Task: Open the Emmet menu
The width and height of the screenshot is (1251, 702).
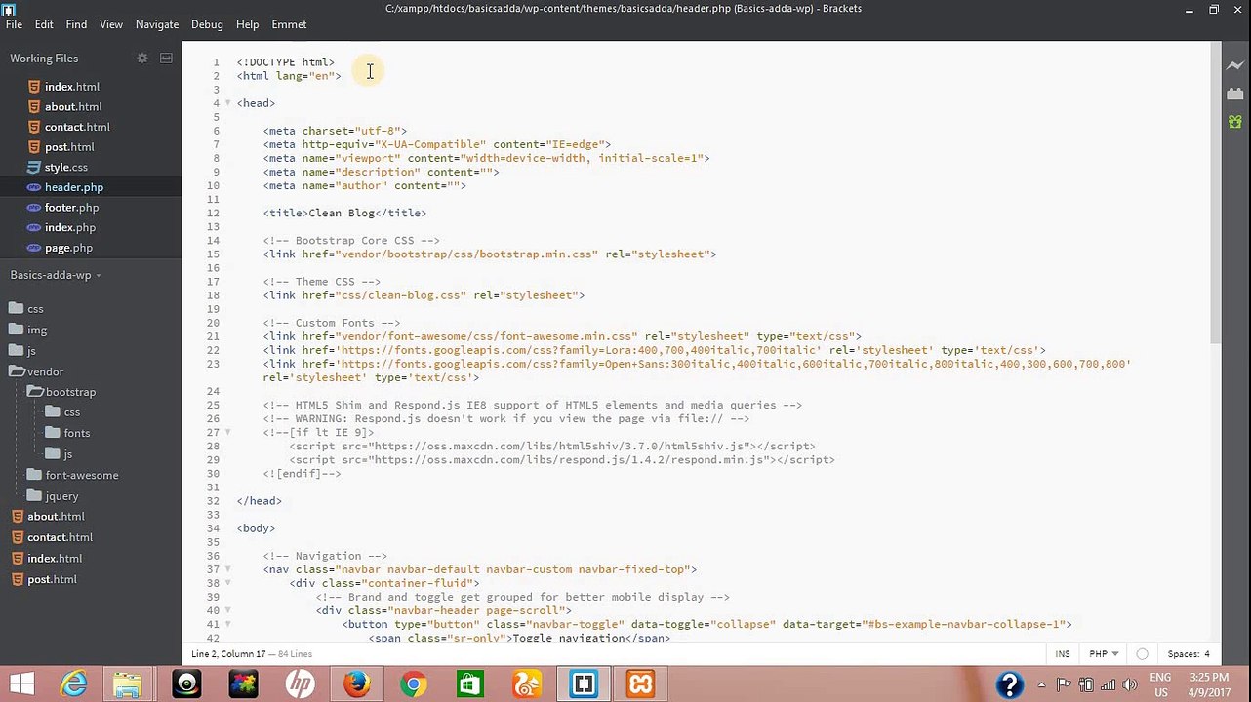Action: pos(289,24)
